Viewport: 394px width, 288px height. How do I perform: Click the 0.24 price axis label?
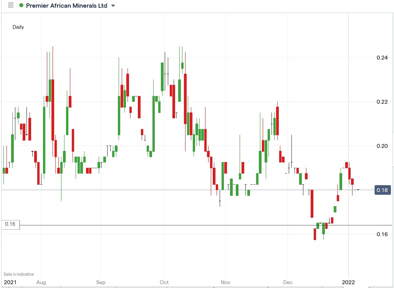tap(382, 58)
